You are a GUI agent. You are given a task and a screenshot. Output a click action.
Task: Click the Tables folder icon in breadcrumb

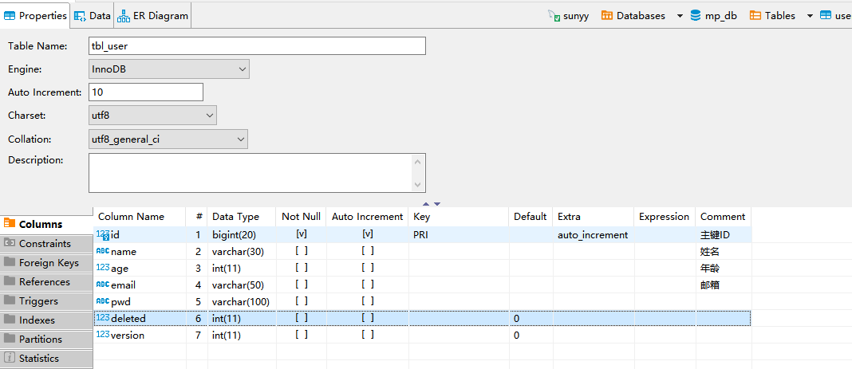coord(755,16)
